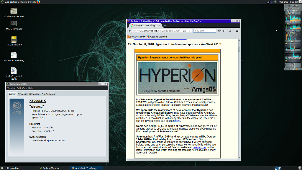The width and height of the screenshot is (302, 170).
Task: Click the Kernel Linux version text
Action: point(57,114)
